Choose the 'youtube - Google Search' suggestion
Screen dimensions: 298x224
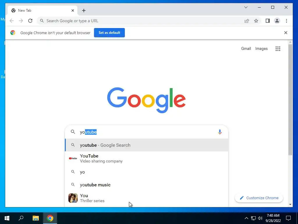tap(147, 145)
